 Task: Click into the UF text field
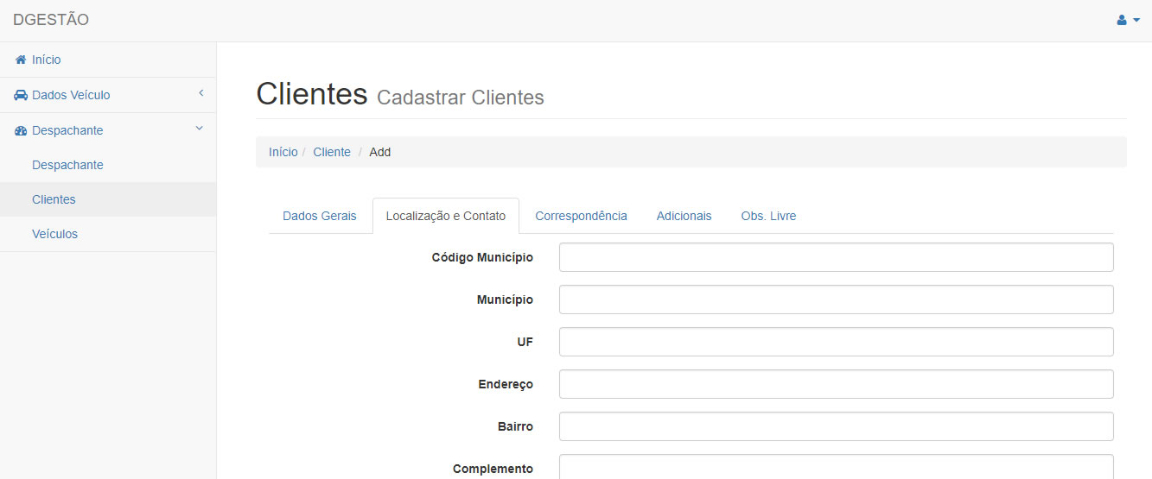coord(836,342)
